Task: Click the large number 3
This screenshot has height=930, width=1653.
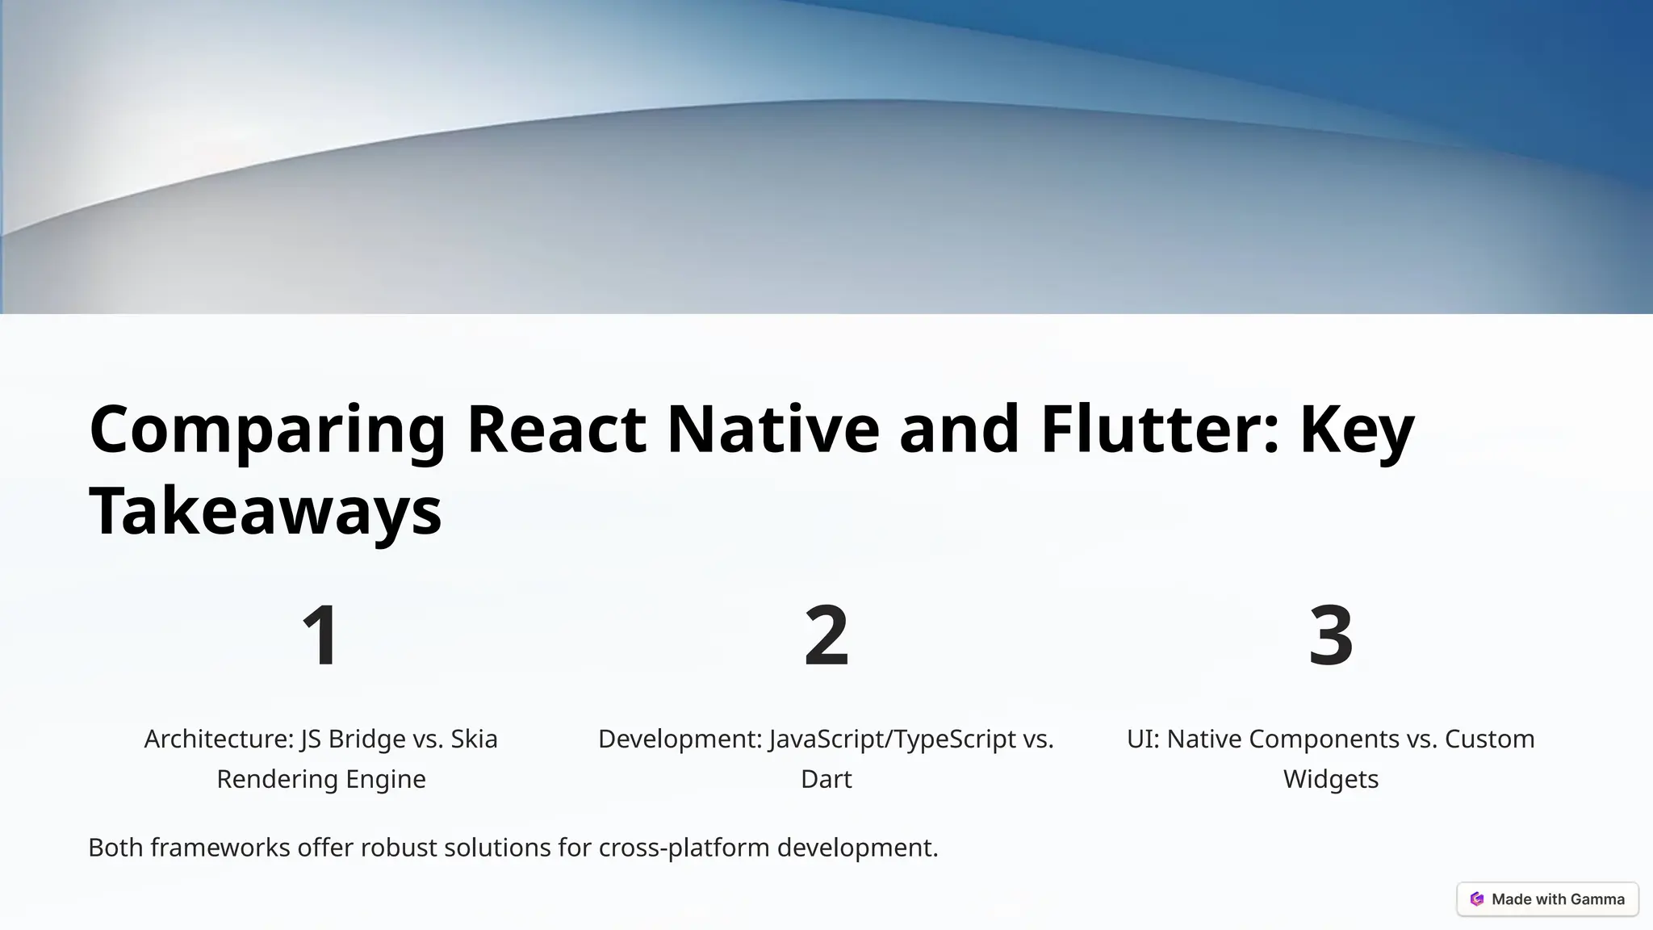Action: click(x=1331, y=635)
